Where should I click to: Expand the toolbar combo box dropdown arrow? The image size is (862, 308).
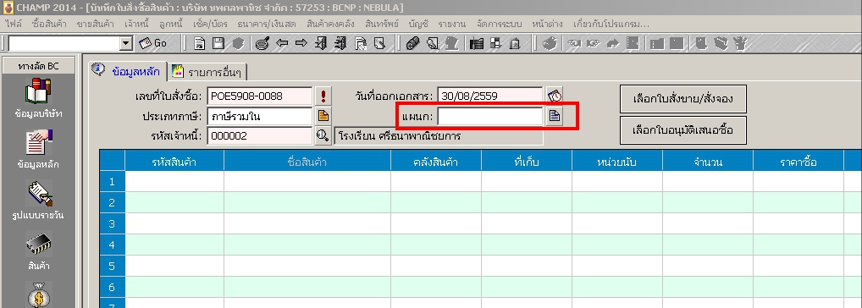(126, 43)
